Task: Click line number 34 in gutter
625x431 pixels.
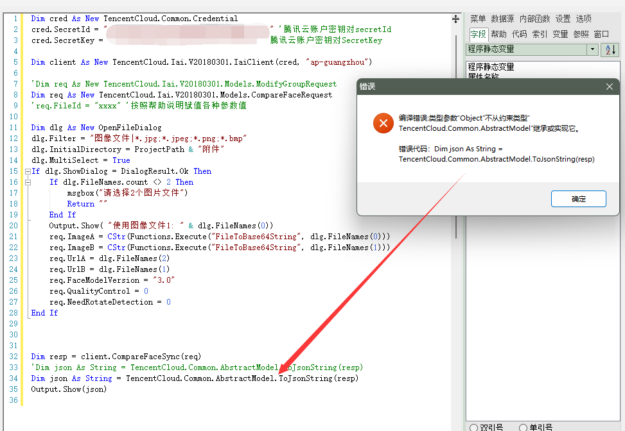Action: pyautogui.click(x=14, y=378)
